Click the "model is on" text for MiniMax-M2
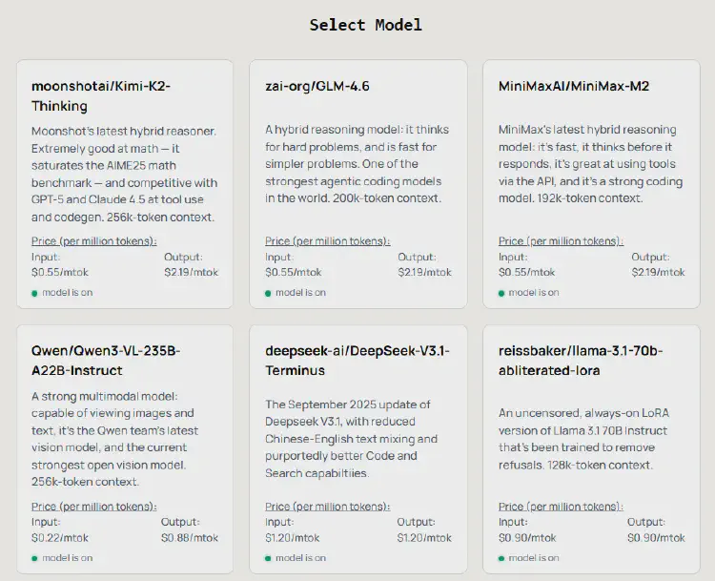This screenshot has height=581, width=715. coord(534,293)
